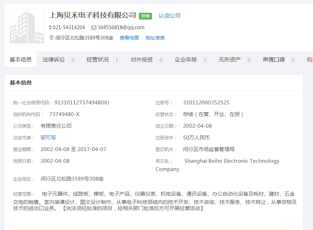Open the 查看地图 link
This screenshot has width=313, height=230.
point(129,38)
